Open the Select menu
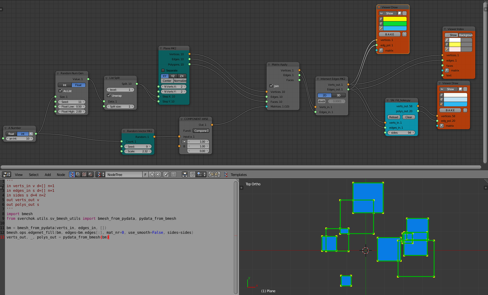 (x=34, y=175)
